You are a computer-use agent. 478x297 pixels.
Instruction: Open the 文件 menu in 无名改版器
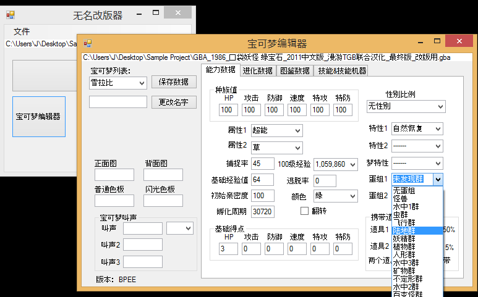click(22, 31)
